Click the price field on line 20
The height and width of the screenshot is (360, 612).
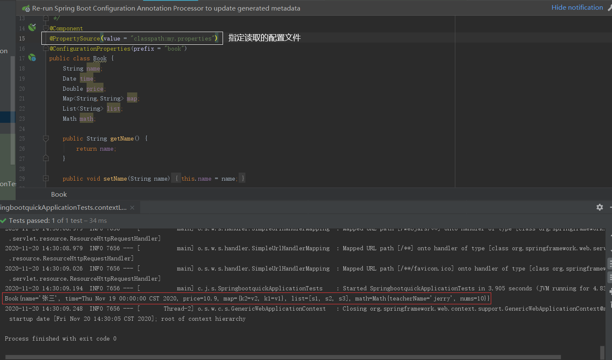[95, 89]
